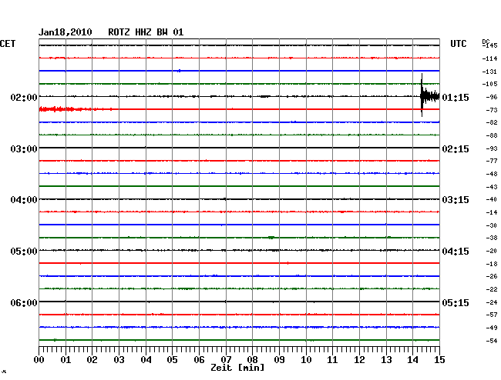
Task: Select the 03:00 CET time label
Action: point(24,149)
